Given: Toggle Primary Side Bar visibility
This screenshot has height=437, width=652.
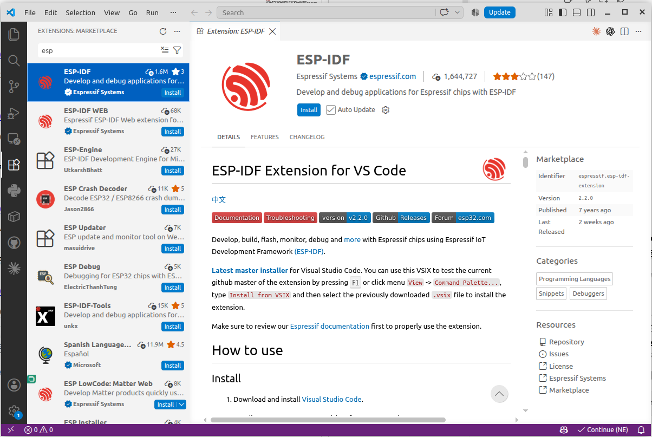Looking at the screenshot, I should pyautogui.click(x=563, y=12).
